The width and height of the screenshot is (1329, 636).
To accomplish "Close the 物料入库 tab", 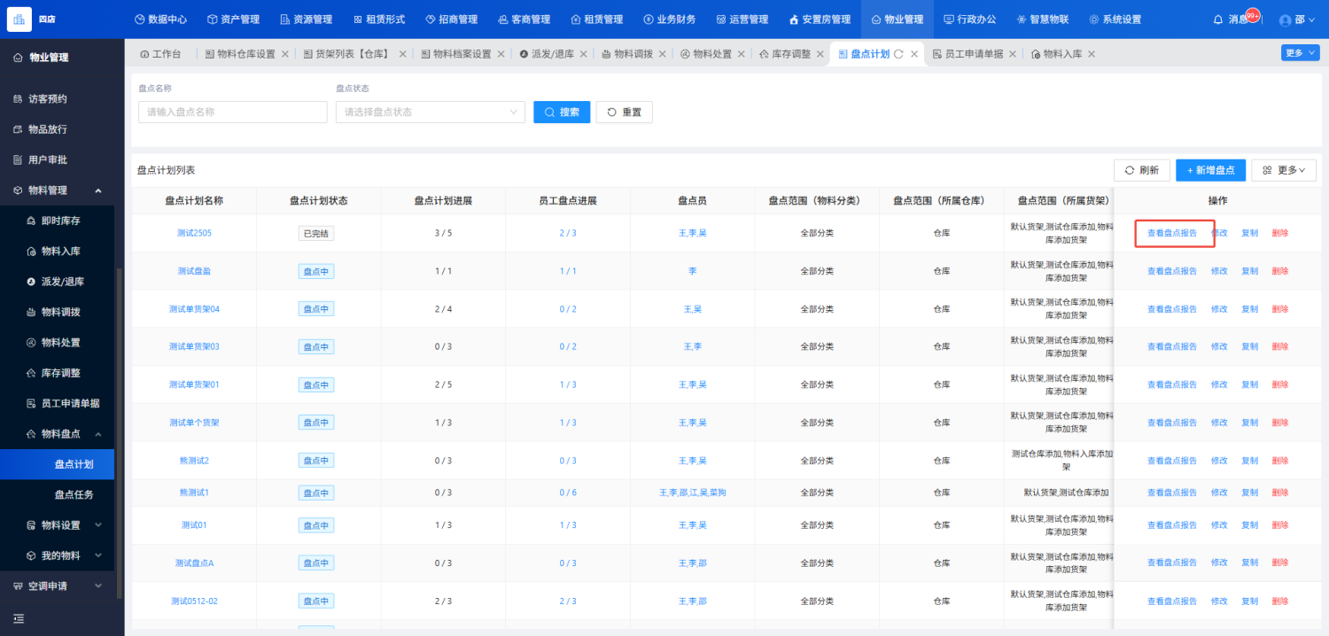I will pos(1092,54).
